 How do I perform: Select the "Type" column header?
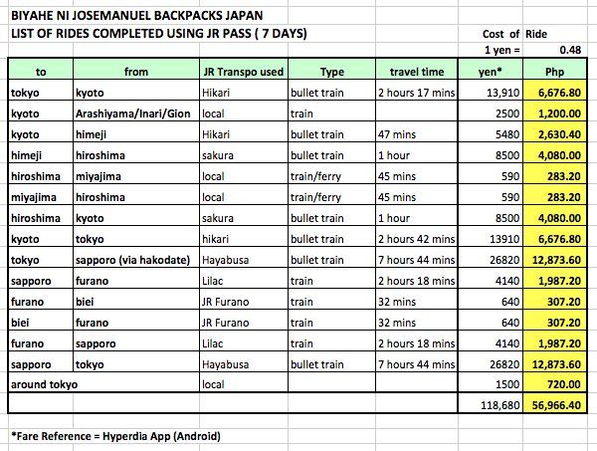[x=331, y=72]
